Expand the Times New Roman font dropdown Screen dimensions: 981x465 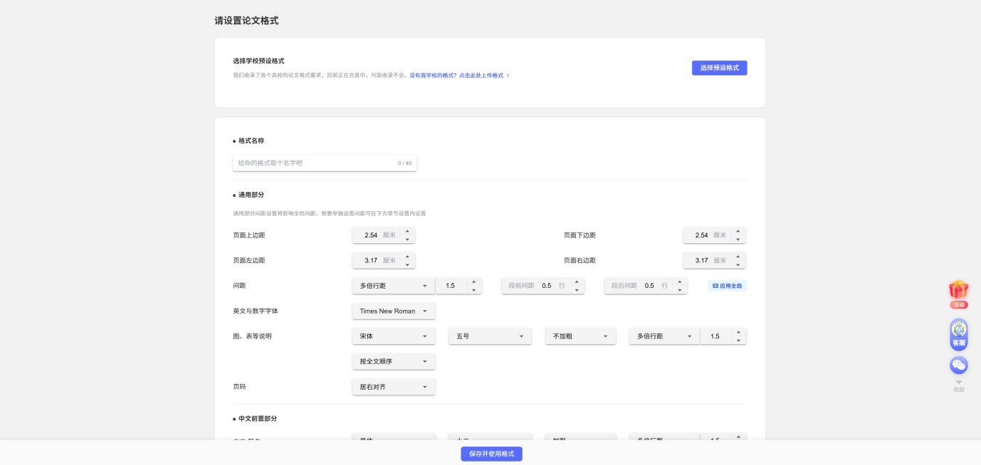click(393, 311)
